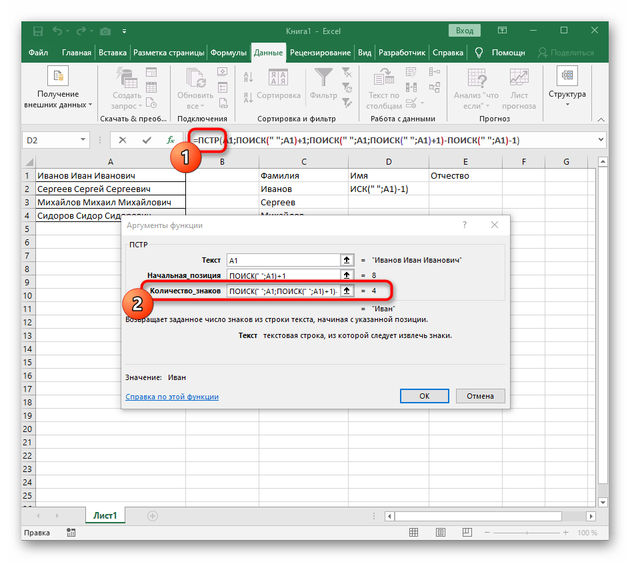Click sort descending Я-А icon
The image size is (630, 562).
(x=248, y=97)
